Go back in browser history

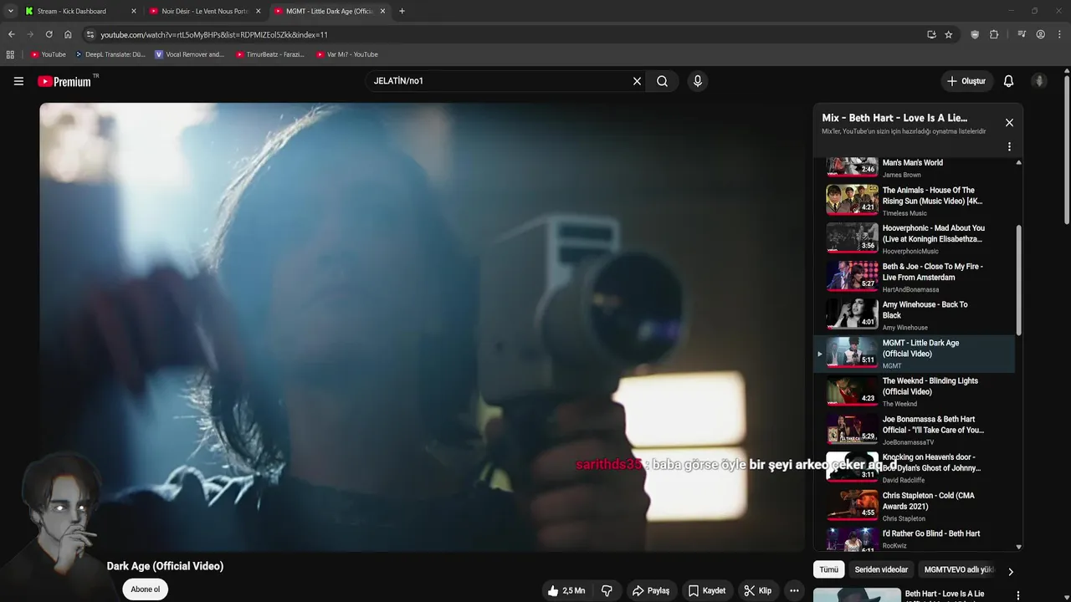pos(11,34)
